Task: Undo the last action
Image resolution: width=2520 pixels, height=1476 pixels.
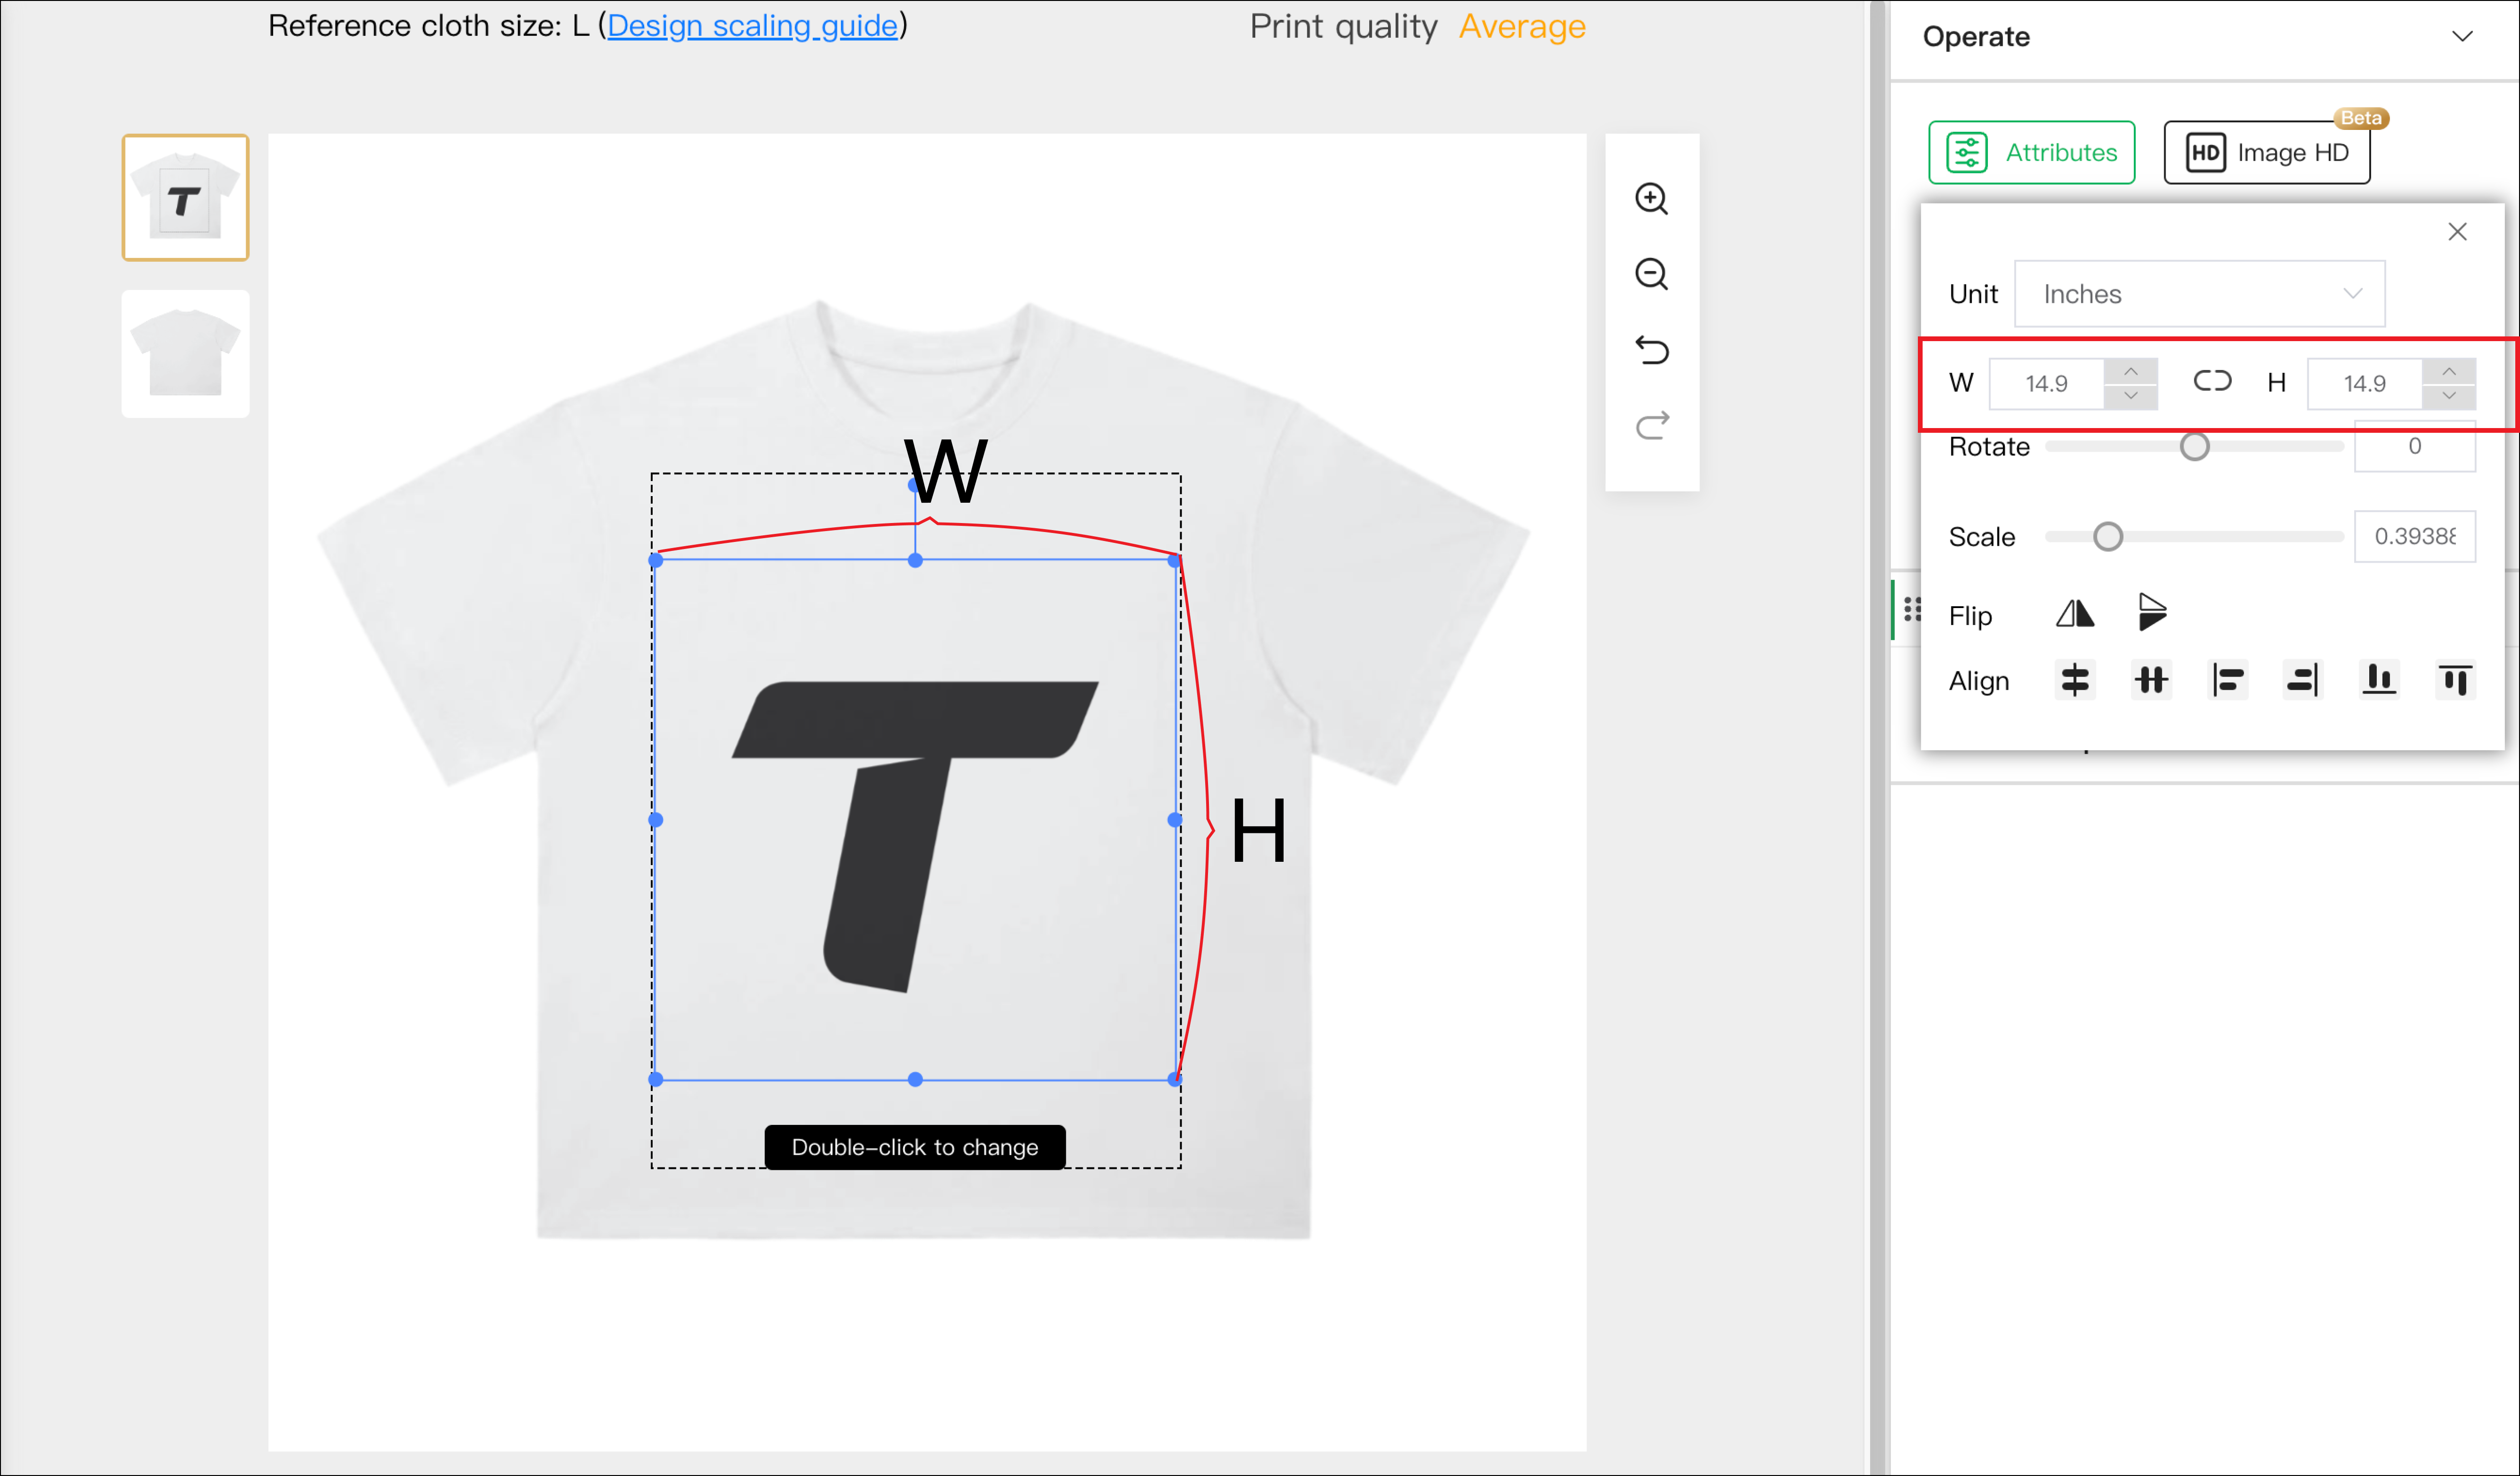Action: [1652, 350]
